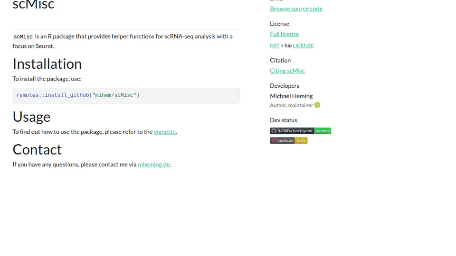
Task: Open the Citing scMisc link
Action: click(x=287, y=71)
